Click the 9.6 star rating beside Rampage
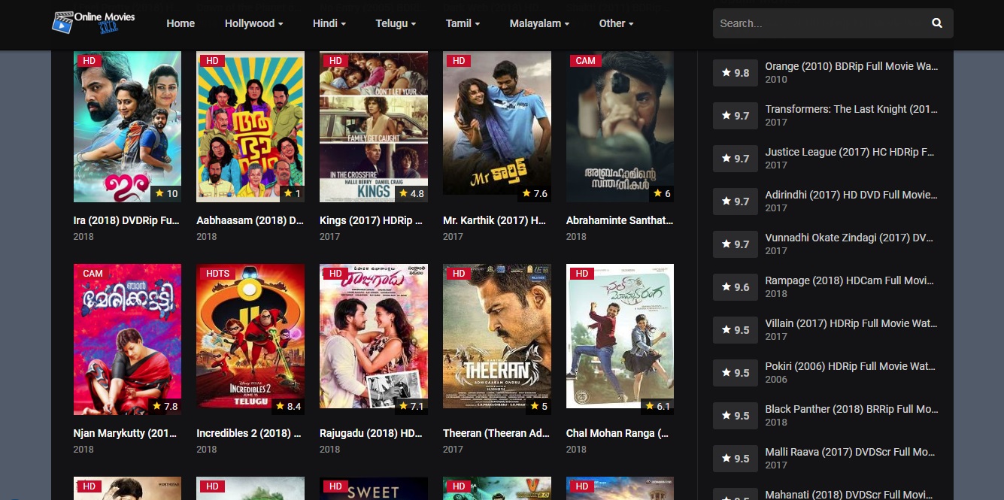 (x=735, y=287)
